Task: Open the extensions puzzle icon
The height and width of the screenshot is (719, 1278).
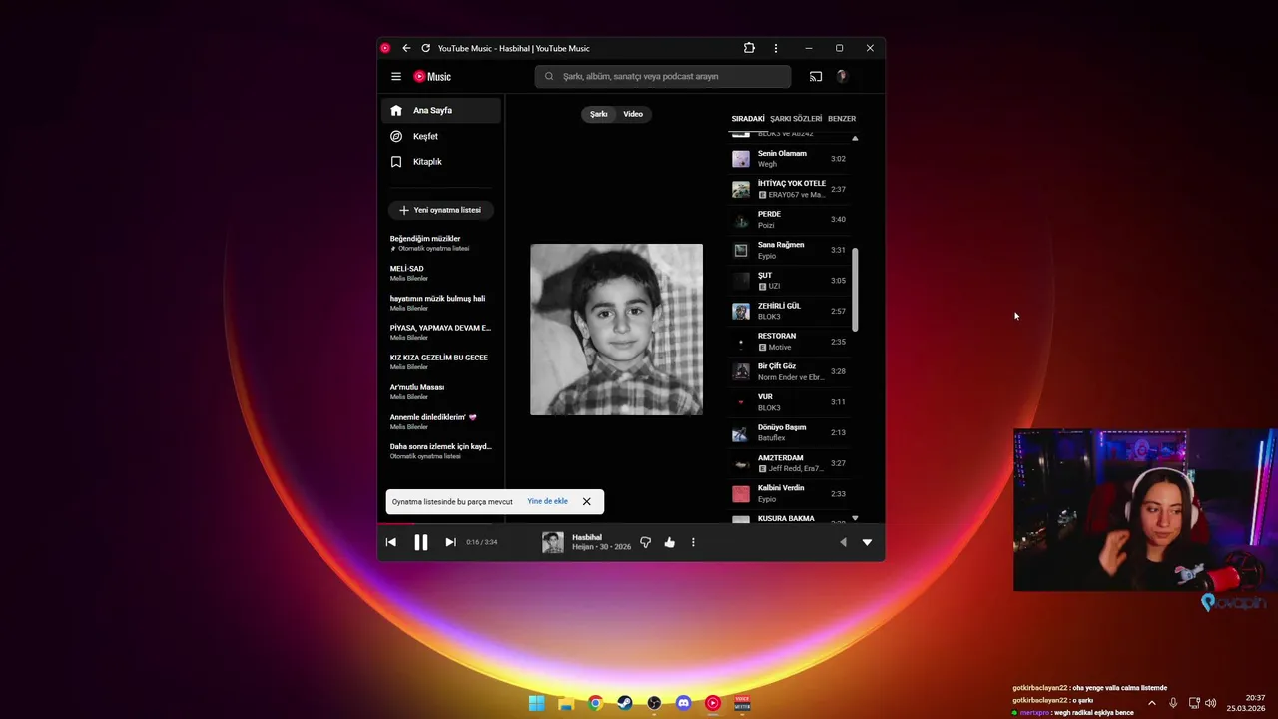Action: [749, 48]
